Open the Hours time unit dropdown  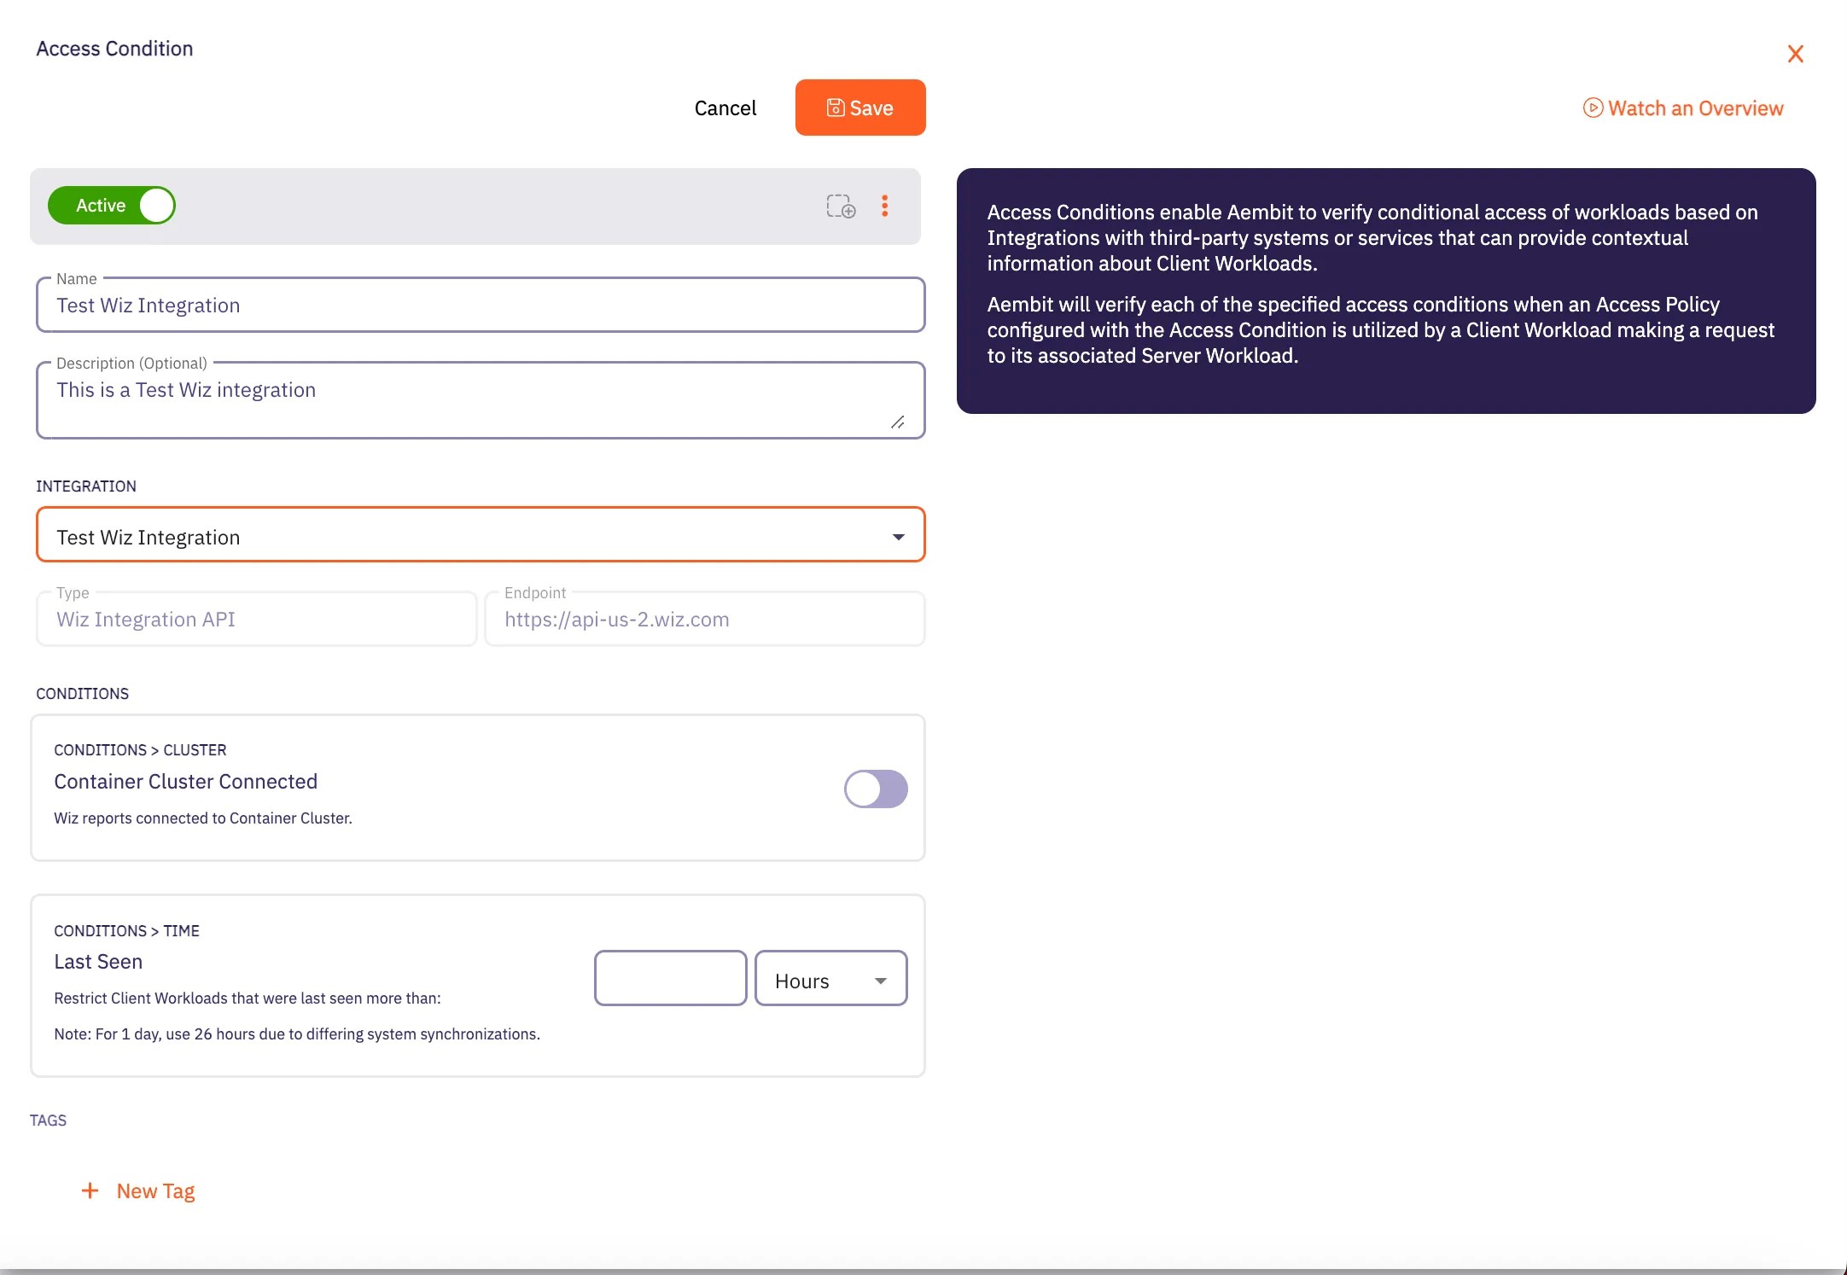tap(830, 979)
